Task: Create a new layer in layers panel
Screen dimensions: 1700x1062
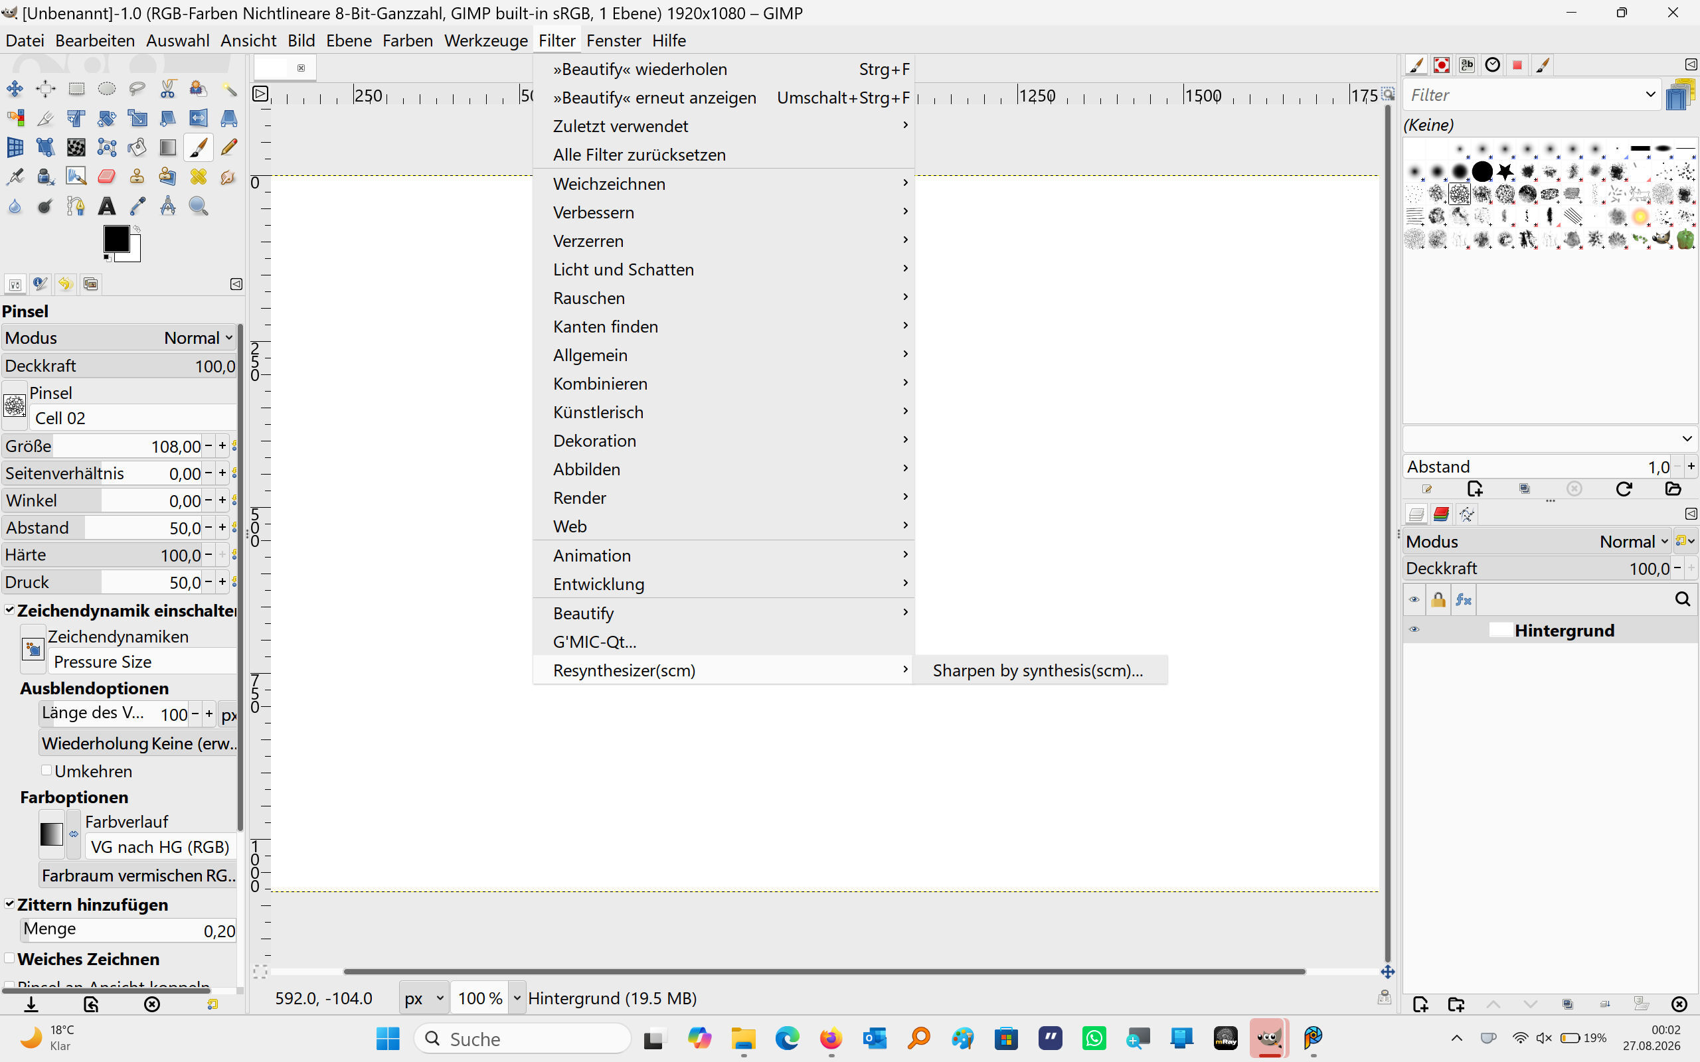Action: tap(1420, 1004)
